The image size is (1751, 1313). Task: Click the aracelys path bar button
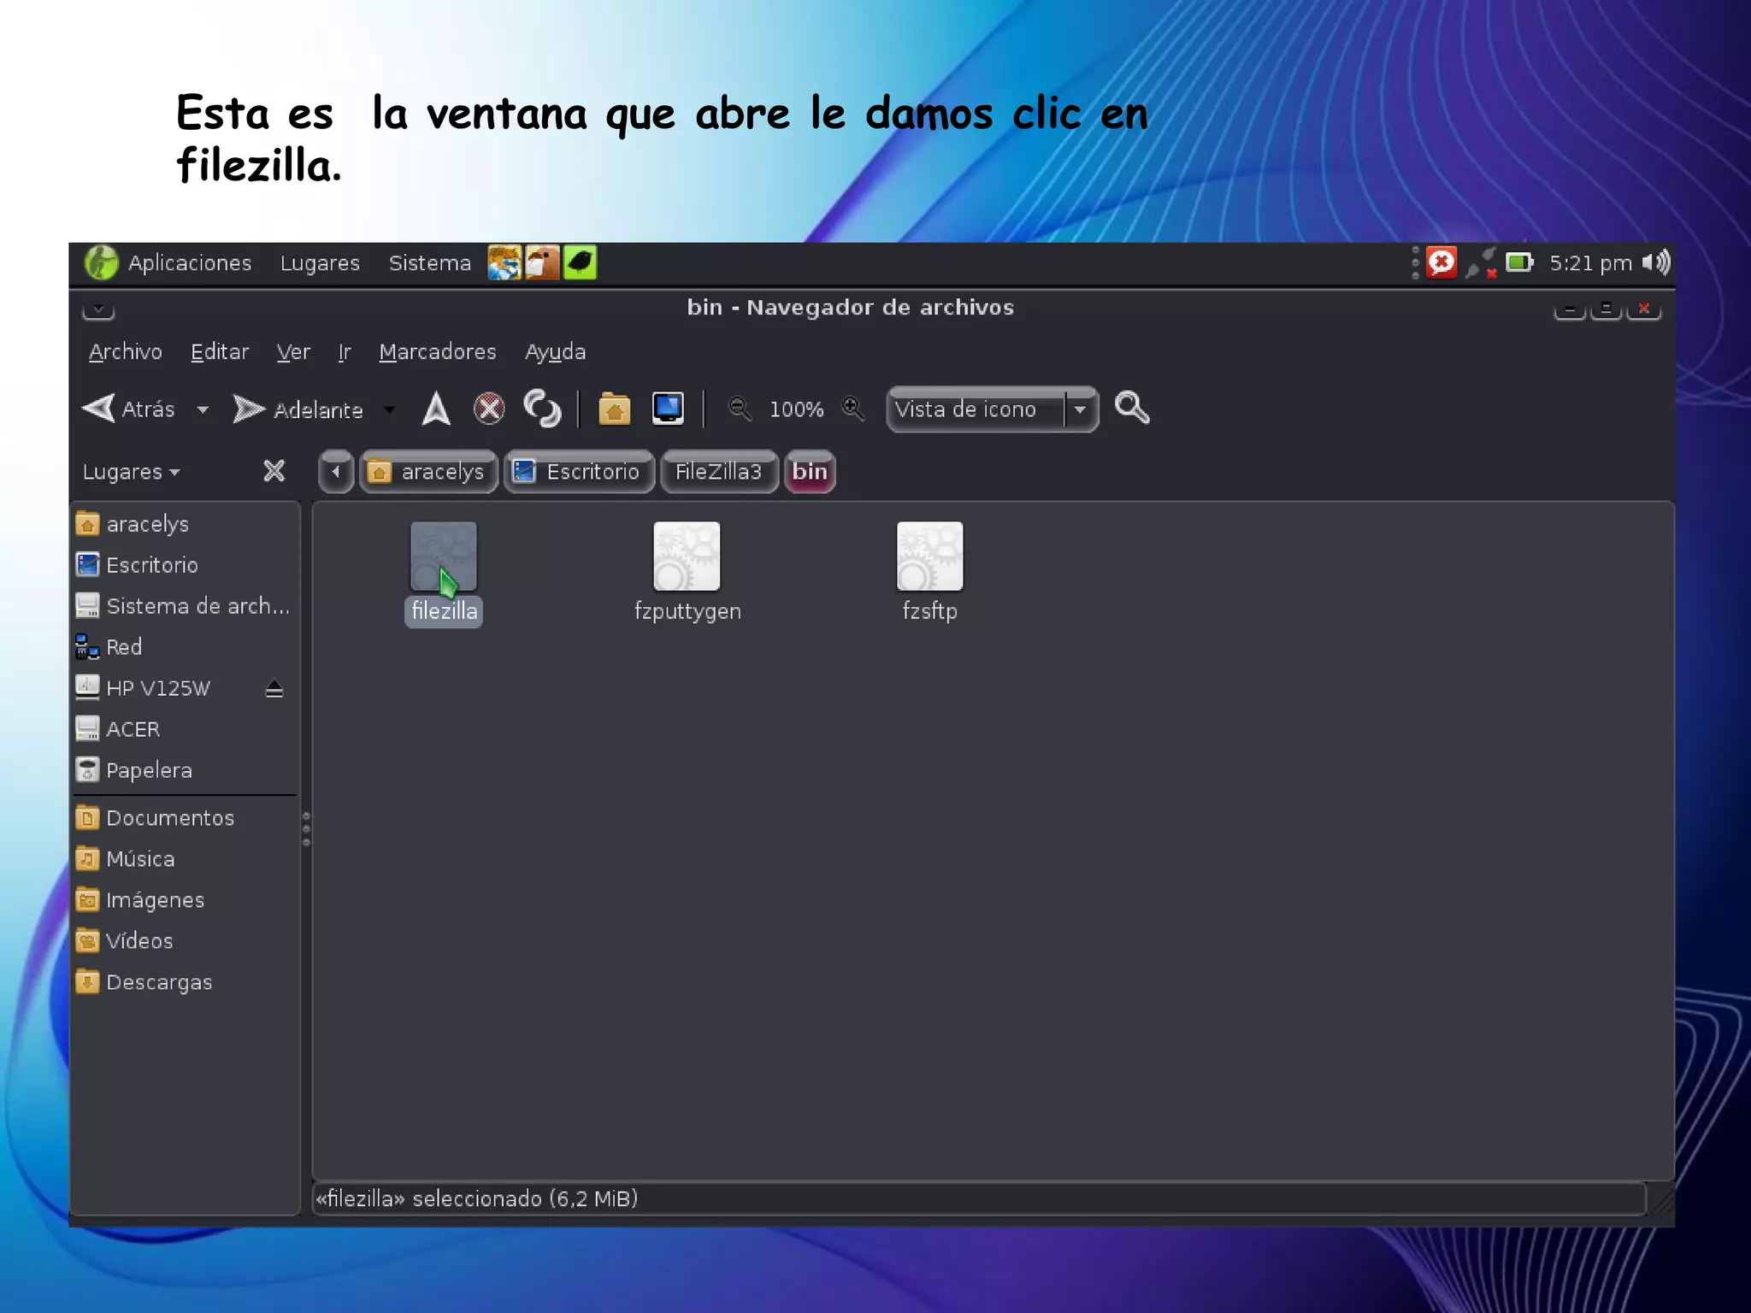428,472
